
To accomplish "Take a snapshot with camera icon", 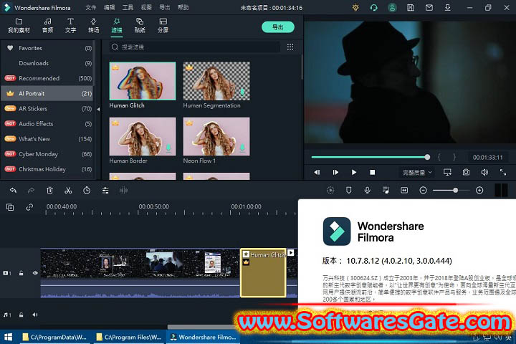I will tap(466, 172).
